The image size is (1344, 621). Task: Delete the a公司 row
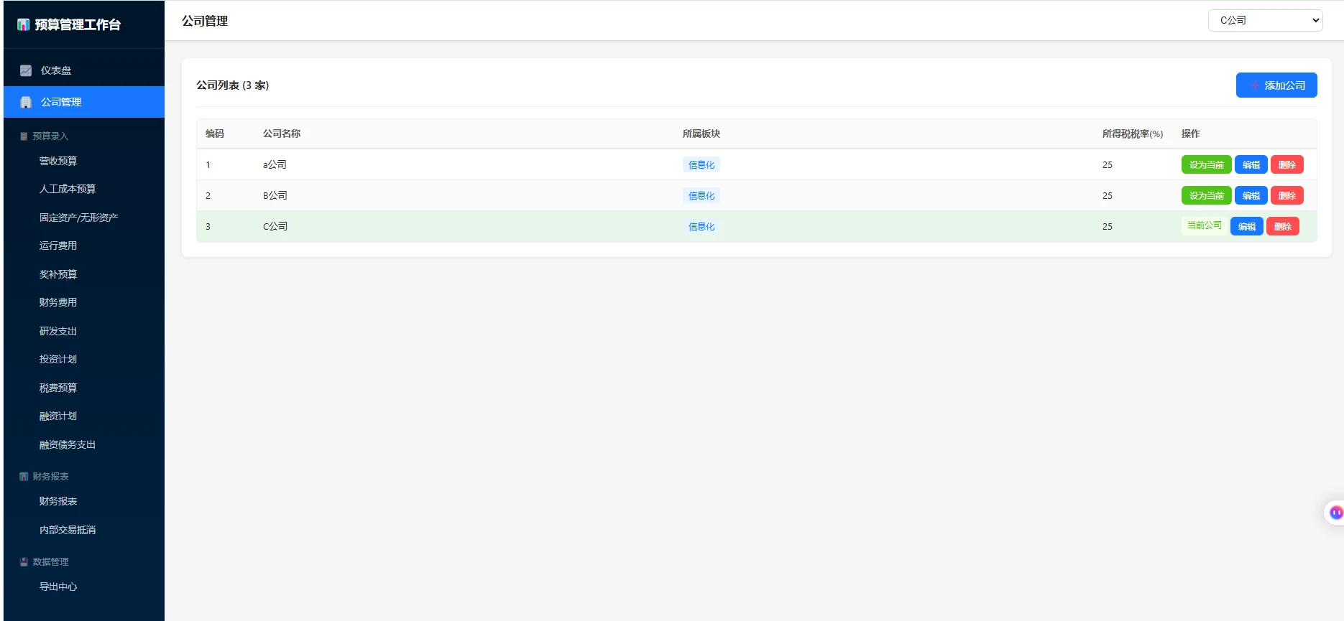[x=1287, y=164]
